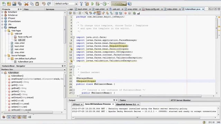The width and height of the screenshot is (221, 124).
Task: Create a new file from main toolbar
Action: pyautogui.click(x=4, y=4)
